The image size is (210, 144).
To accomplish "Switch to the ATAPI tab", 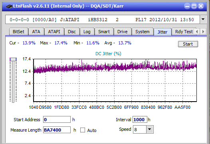I will click(x=54, y=32).
